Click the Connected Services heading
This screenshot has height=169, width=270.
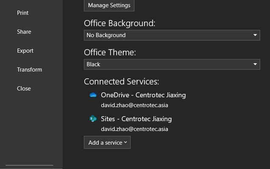click(121, 82)
